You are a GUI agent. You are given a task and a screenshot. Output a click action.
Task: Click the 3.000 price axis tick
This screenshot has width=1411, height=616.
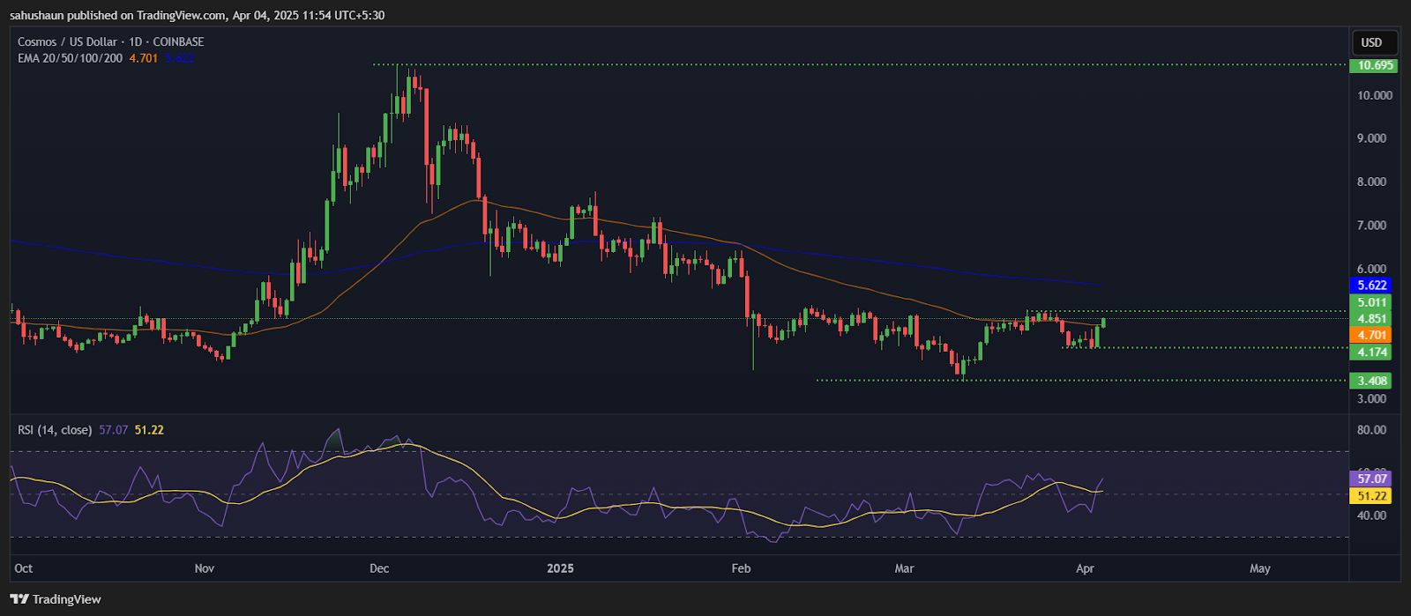[1372, 398]
